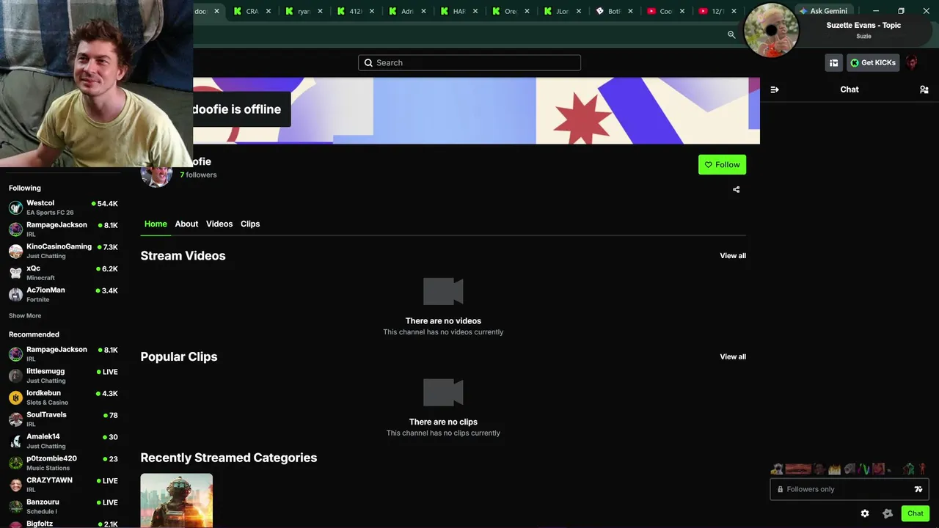
Task: Click the Amalek14 avatar icon
Action: [x=15, y=441]
